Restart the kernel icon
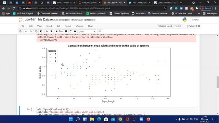The width and height of the screenshot is (219, 123). pos(70,31)
